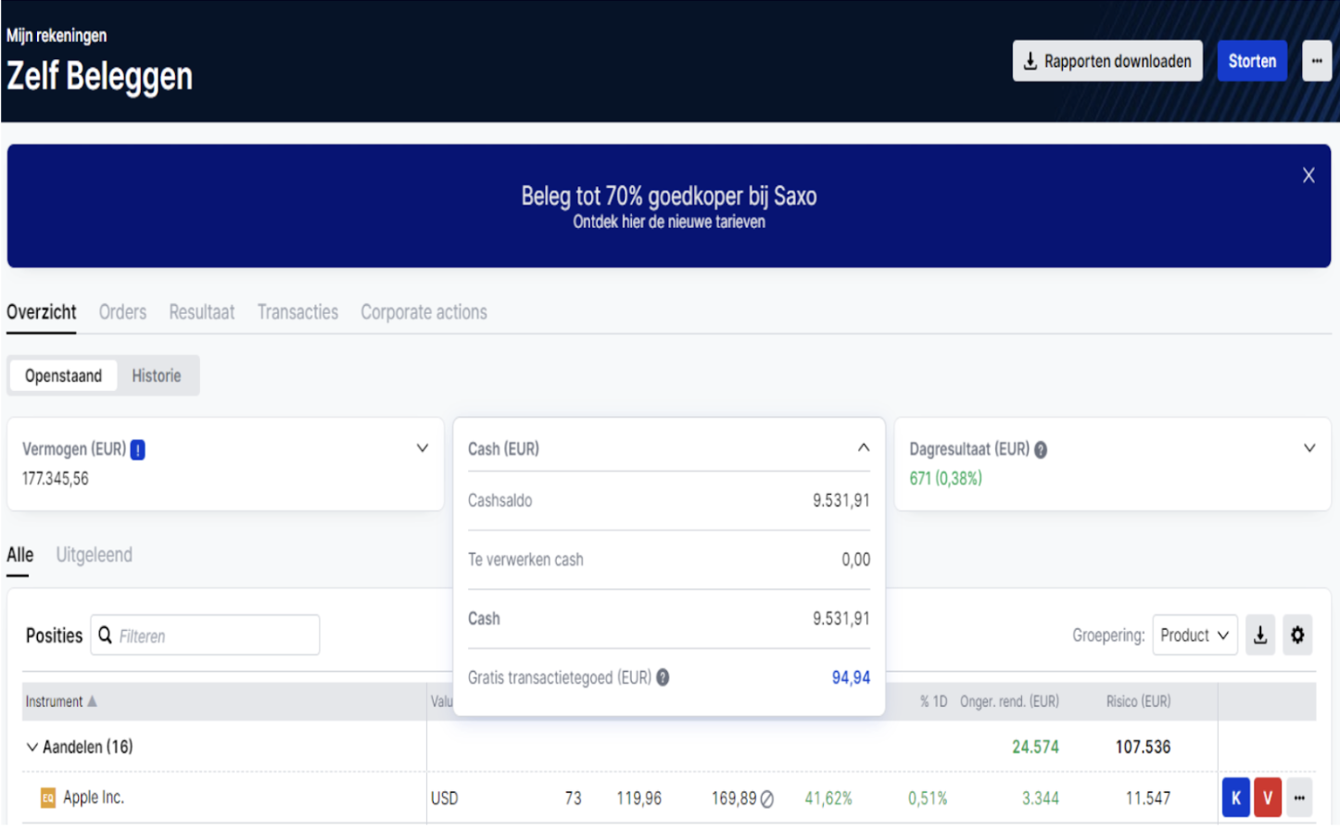Screen dimensions: 1340x832
Task: Click the 'Mijn rekeningen' breadcrumb text
Action: pyautogui.click(x=57, y=36)
